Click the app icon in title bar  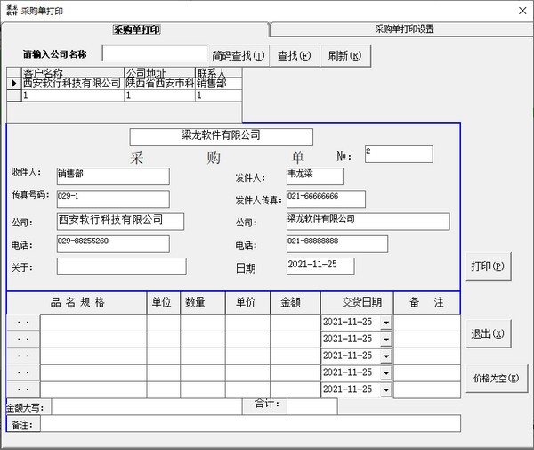pos(11,9)
